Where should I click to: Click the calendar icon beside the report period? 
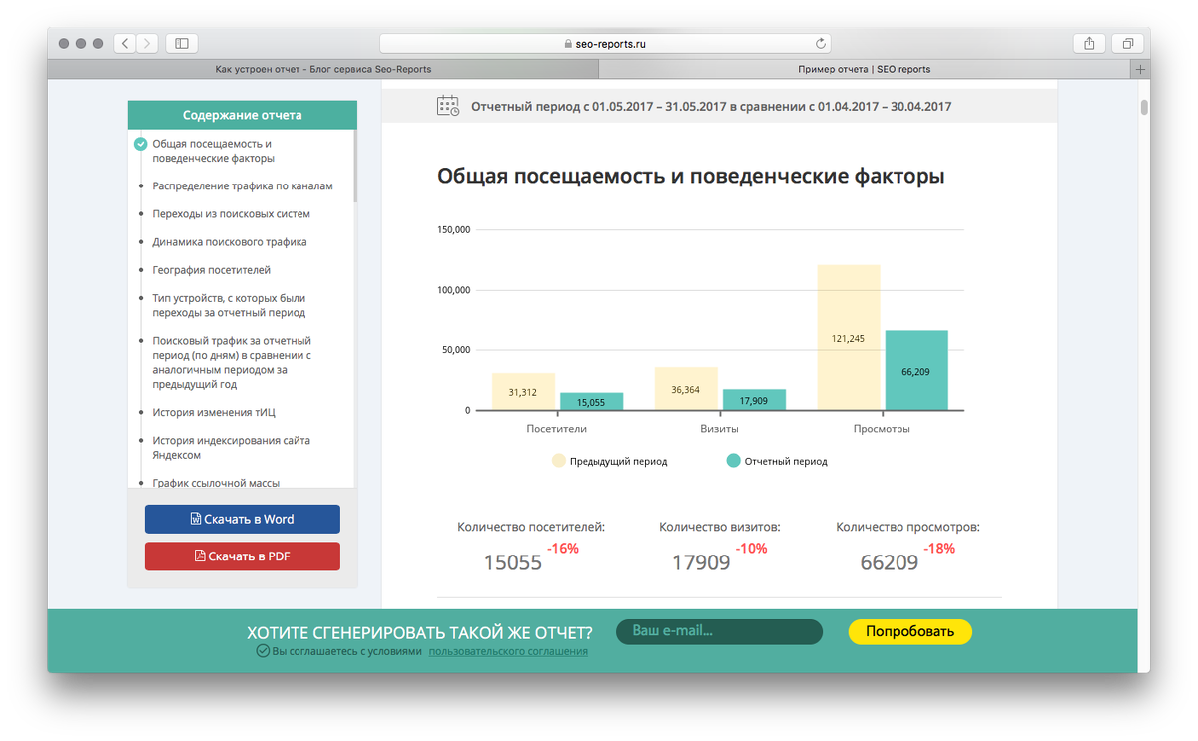click(x=448, y=104)
